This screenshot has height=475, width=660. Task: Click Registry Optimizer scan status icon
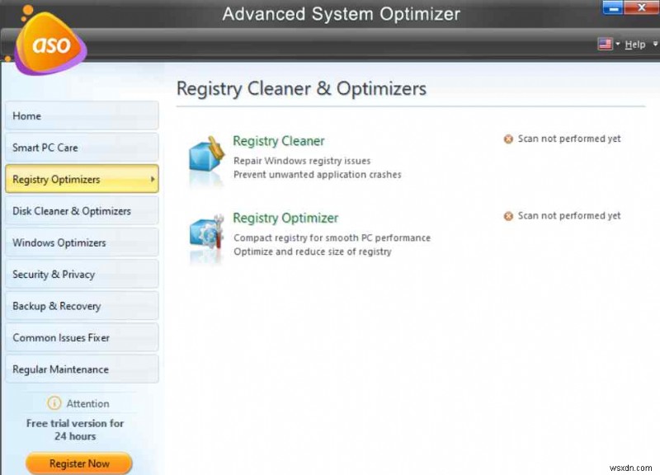coord(508,216)
